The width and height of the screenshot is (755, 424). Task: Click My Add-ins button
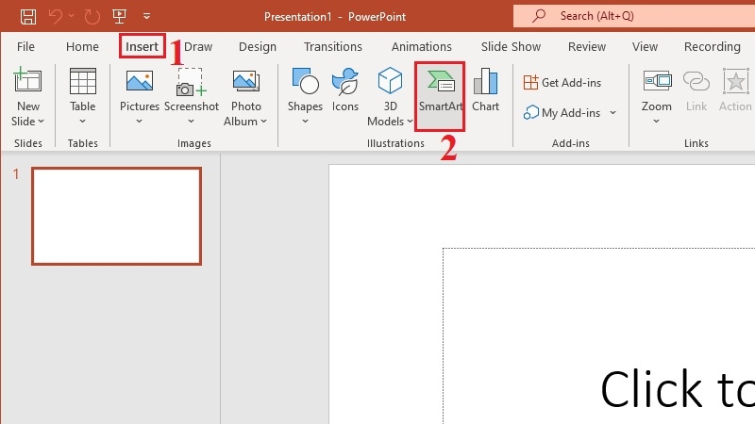point(562,113)
